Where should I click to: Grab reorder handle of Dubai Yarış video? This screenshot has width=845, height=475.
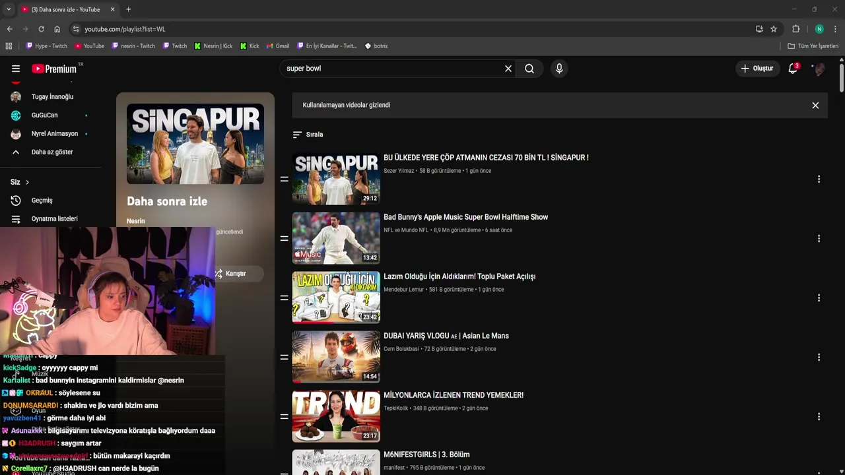point(285,358)
